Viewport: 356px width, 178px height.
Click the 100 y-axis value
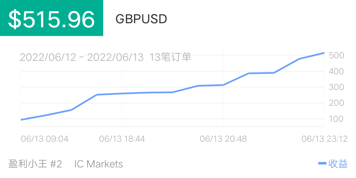336,119
